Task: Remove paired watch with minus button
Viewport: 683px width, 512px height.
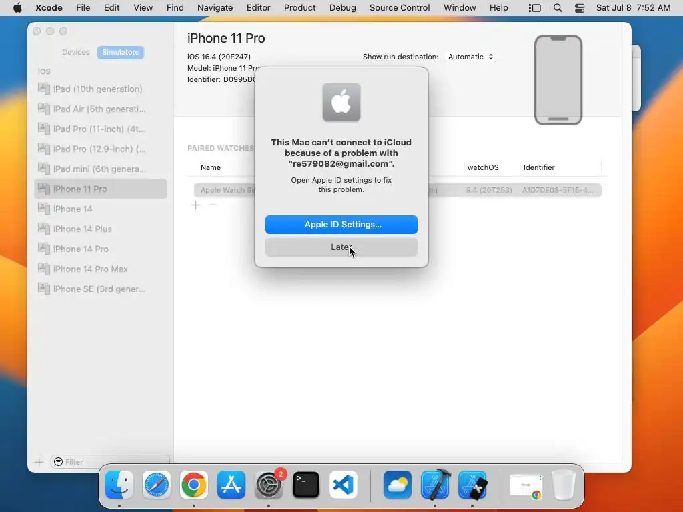Action: point(213,205)
